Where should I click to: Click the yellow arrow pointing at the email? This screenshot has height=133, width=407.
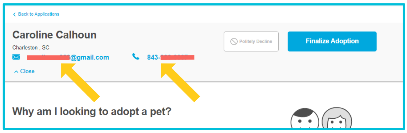coord(81,82)
